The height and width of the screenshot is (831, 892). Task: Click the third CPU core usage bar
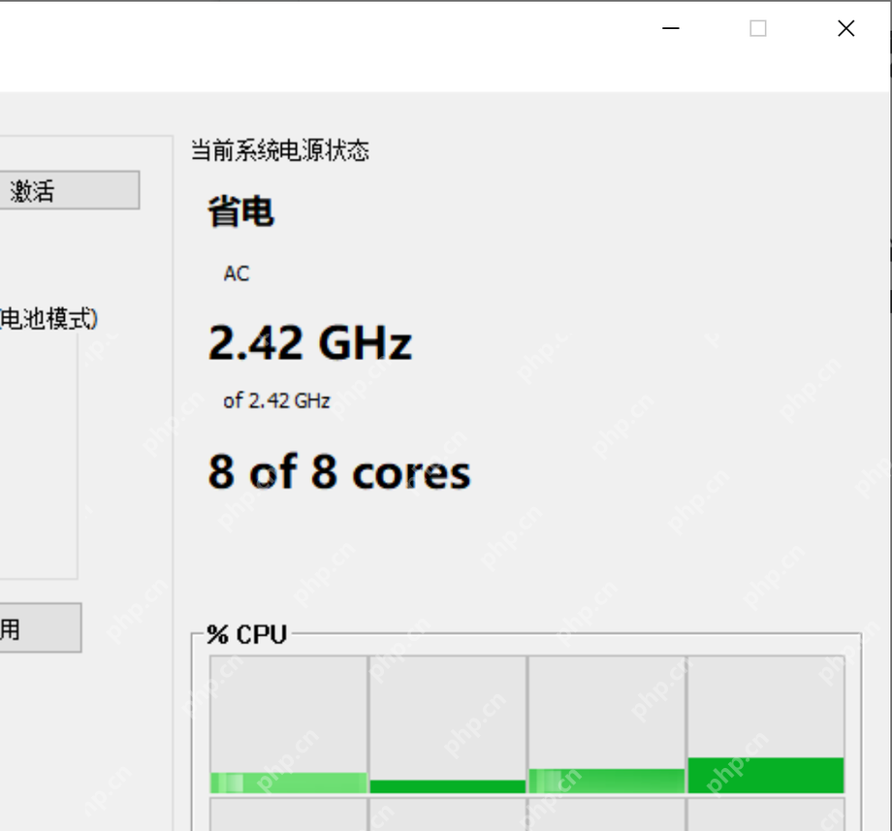(x=607, y=724)
